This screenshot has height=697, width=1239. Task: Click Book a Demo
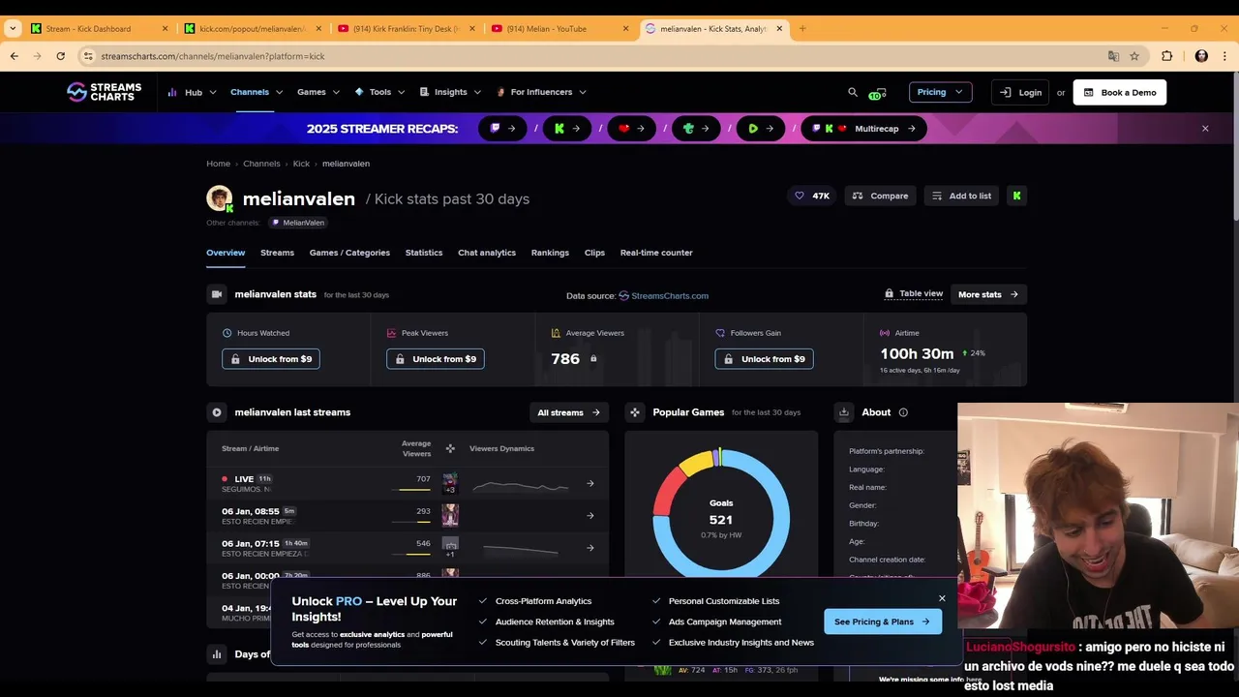pos(1120,92)
